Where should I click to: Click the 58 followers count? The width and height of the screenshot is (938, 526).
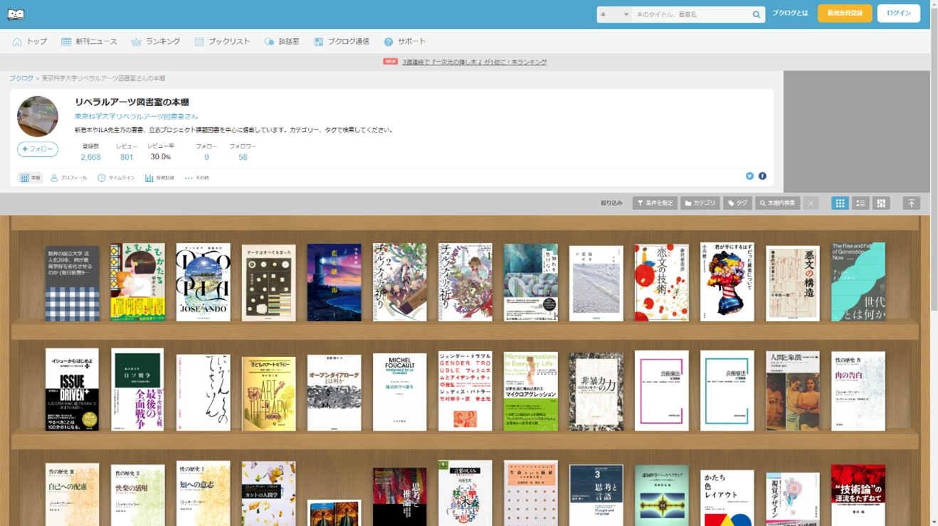tap(243, 157)
